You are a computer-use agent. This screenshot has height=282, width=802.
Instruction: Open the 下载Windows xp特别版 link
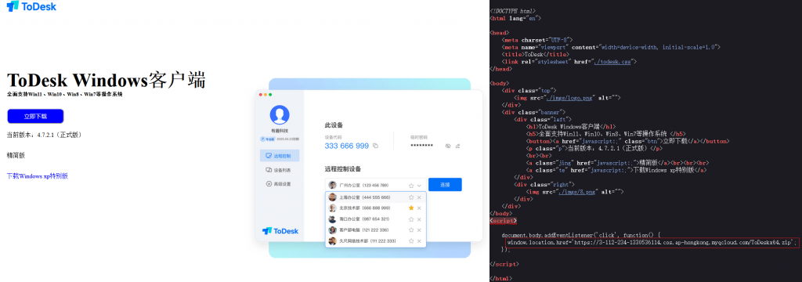pos(38,176)
